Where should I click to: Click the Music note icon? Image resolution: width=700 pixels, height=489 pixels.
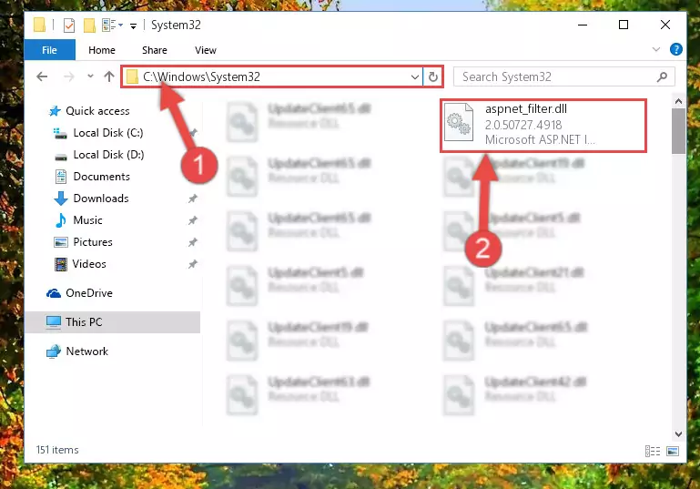click(x=61, y=220)
